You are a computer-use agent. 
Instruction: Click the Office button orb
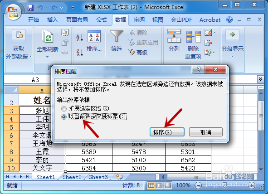pyautogui.click(x=13, y=12)
